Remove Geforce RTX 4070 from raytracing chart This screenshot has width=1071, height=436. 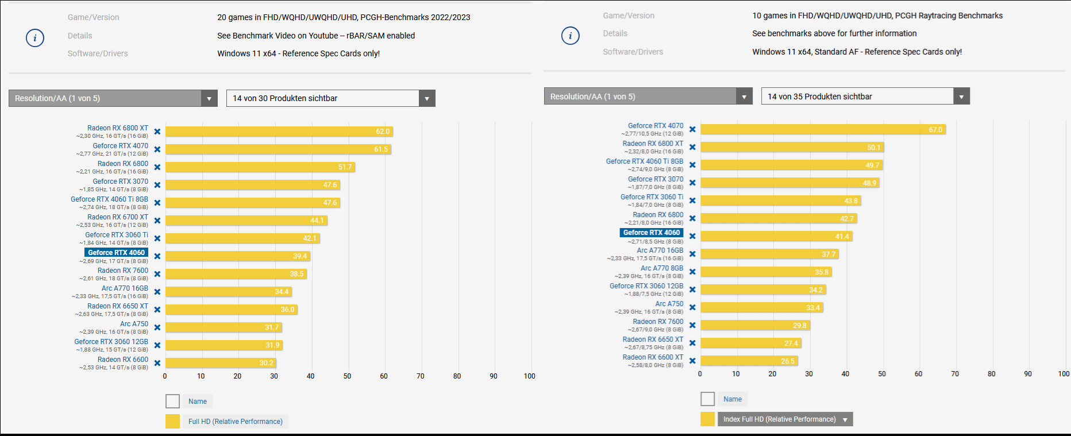coord(692,129)
